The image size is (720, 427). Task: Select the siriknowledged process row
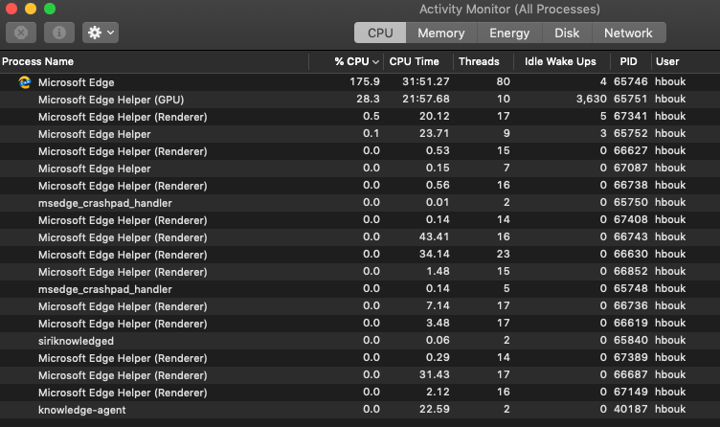tap(360, 341)
